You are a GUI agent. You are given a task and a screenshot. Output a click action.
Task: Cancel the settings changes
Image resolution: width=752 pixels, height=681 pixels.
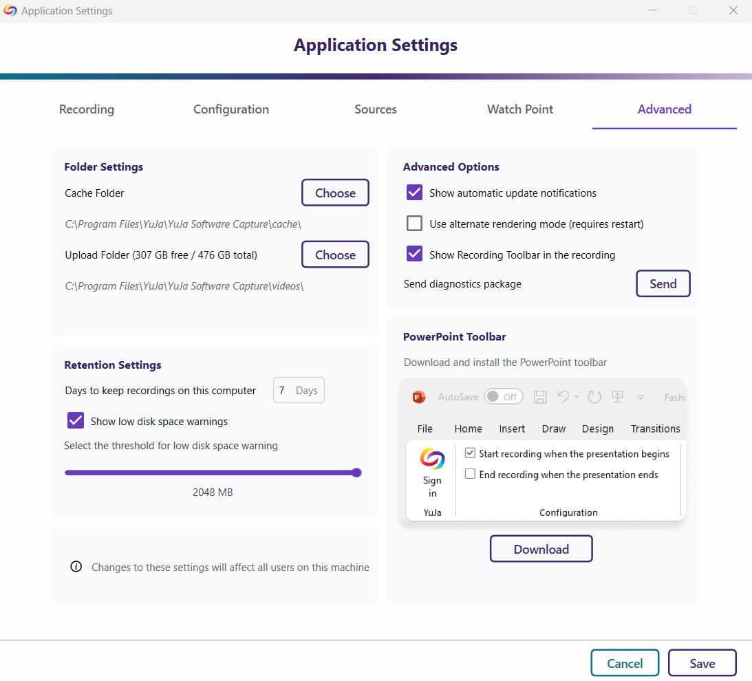pos(625,663)
